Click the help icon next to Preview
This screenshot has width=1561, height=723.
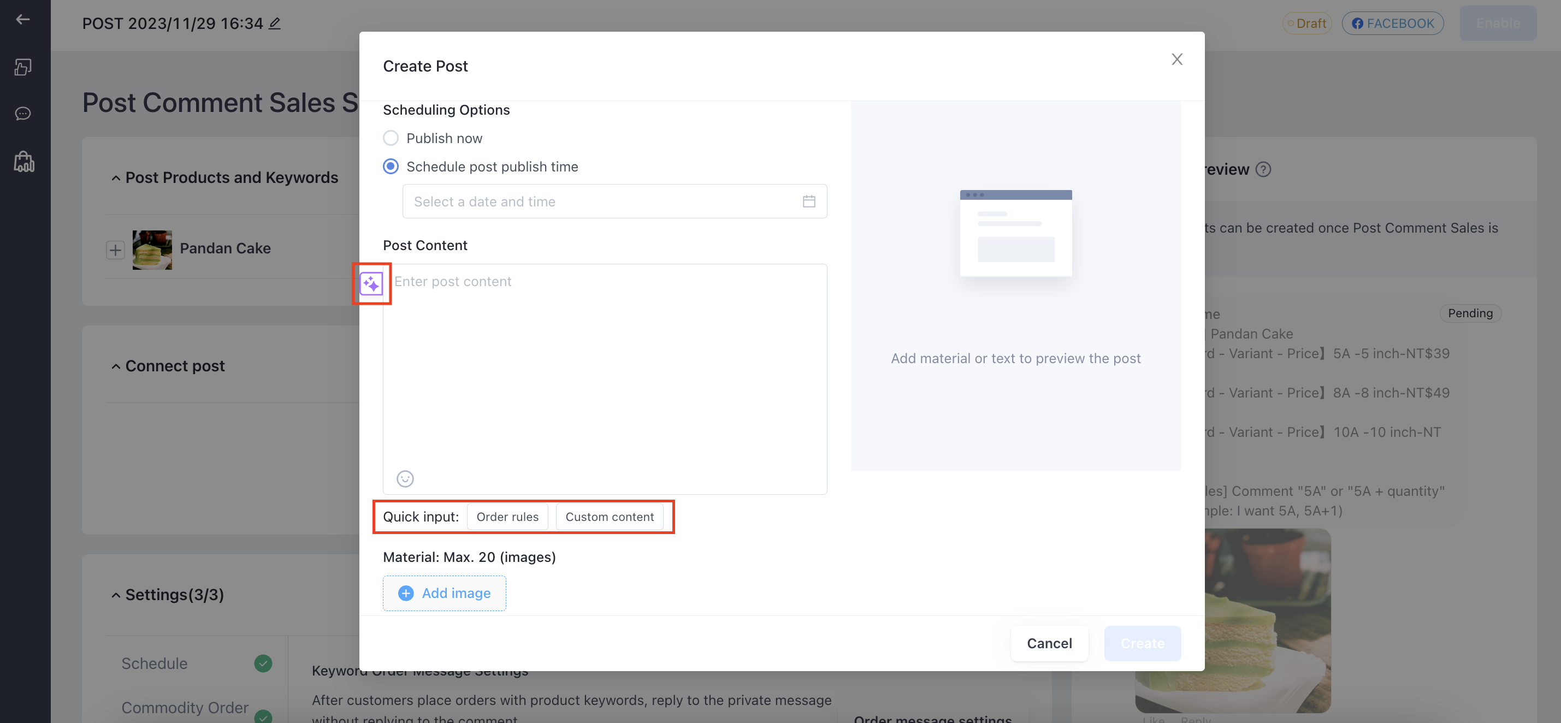[1263, 170]
